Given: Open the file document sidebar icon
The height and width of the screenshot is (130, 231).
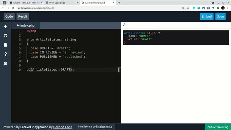Looking at the screenshot, I should point(5,45).
